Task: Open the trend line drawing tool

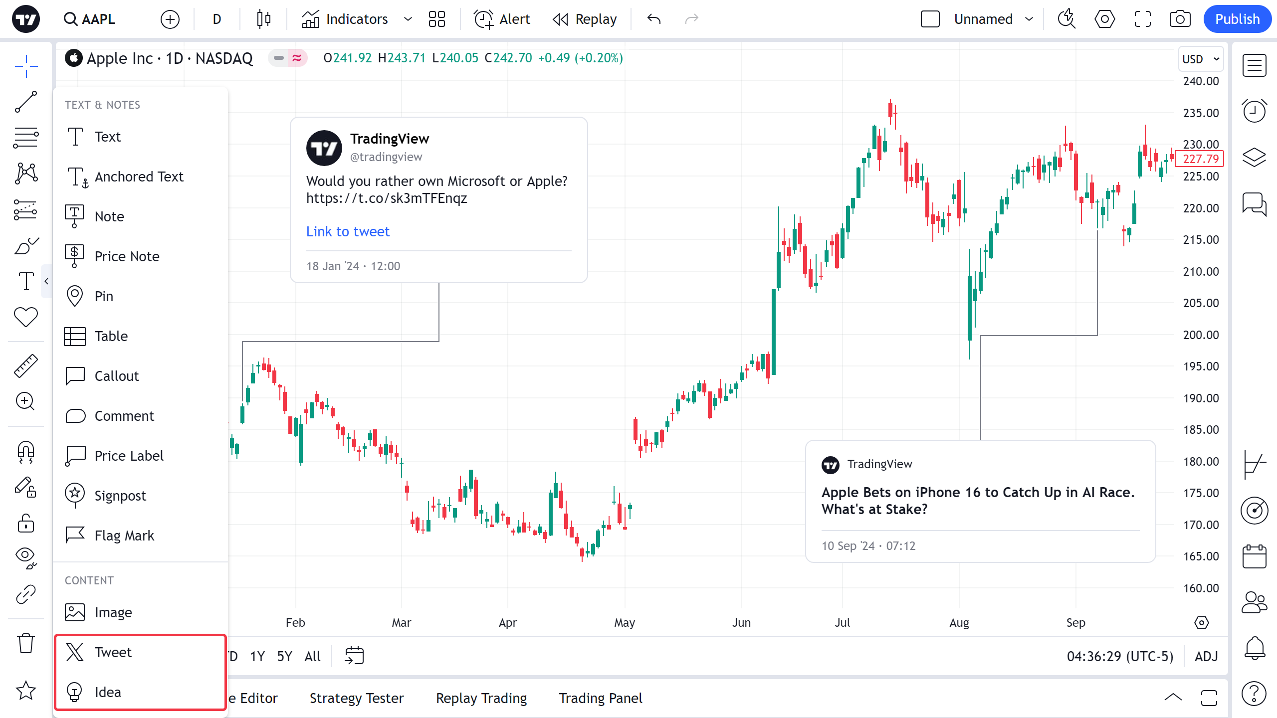Action: [x=26, y=102]
